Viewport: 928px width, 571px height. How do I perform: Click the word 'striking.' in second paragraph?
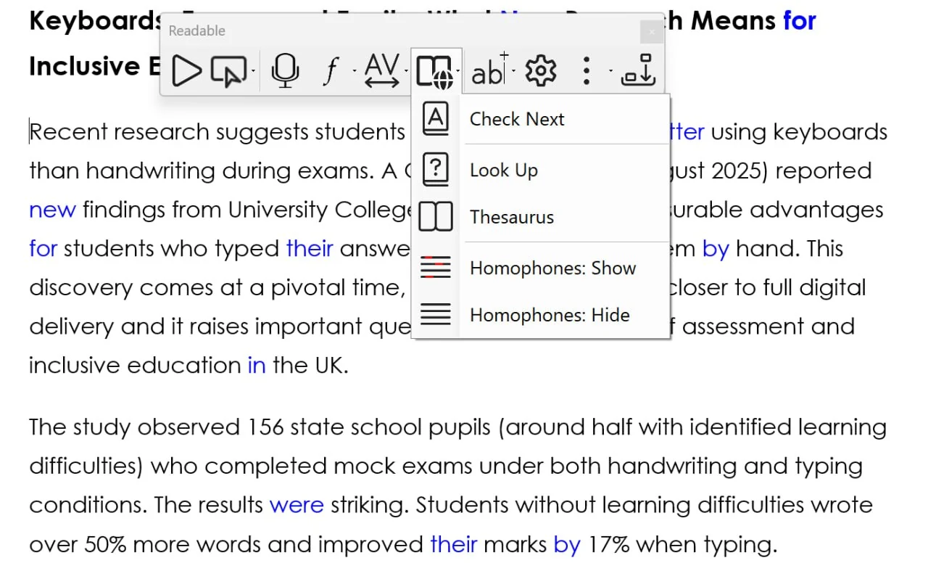click(370, 505)
